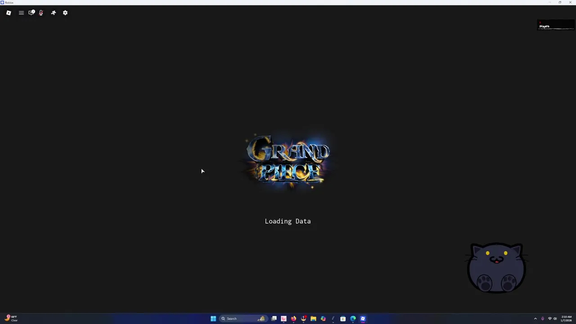Open Task View on the taskbar
Image resolution: width=576 pixels, height=324 pixels.
coord(274,319)
